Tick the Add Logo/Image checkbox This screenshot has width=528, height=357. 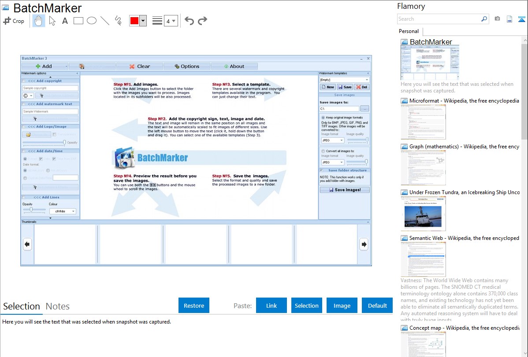tap(23, 126)
